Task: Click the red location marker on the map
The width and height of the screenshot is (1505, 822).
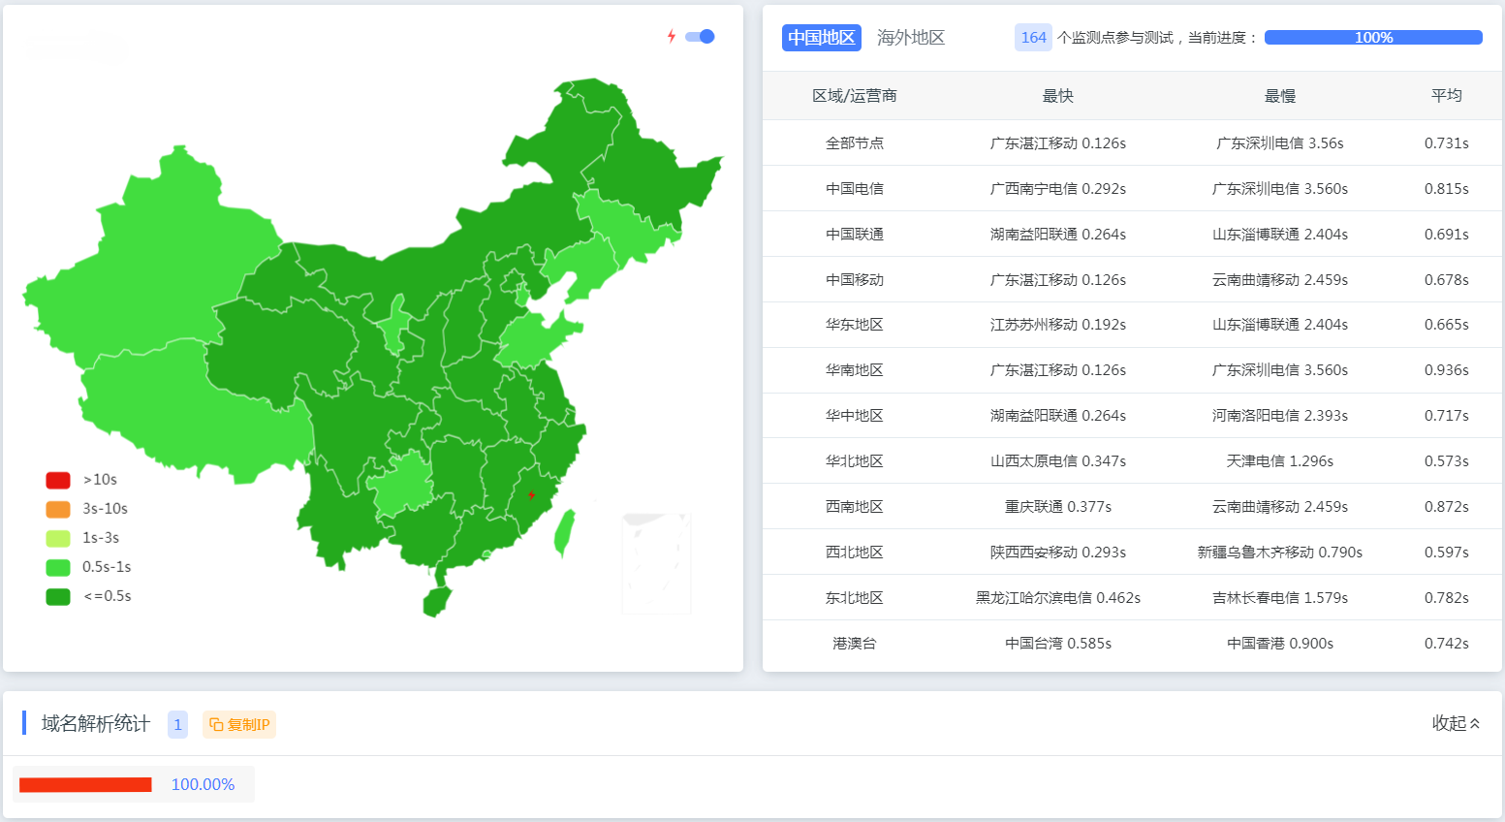Action: point(532,495)
